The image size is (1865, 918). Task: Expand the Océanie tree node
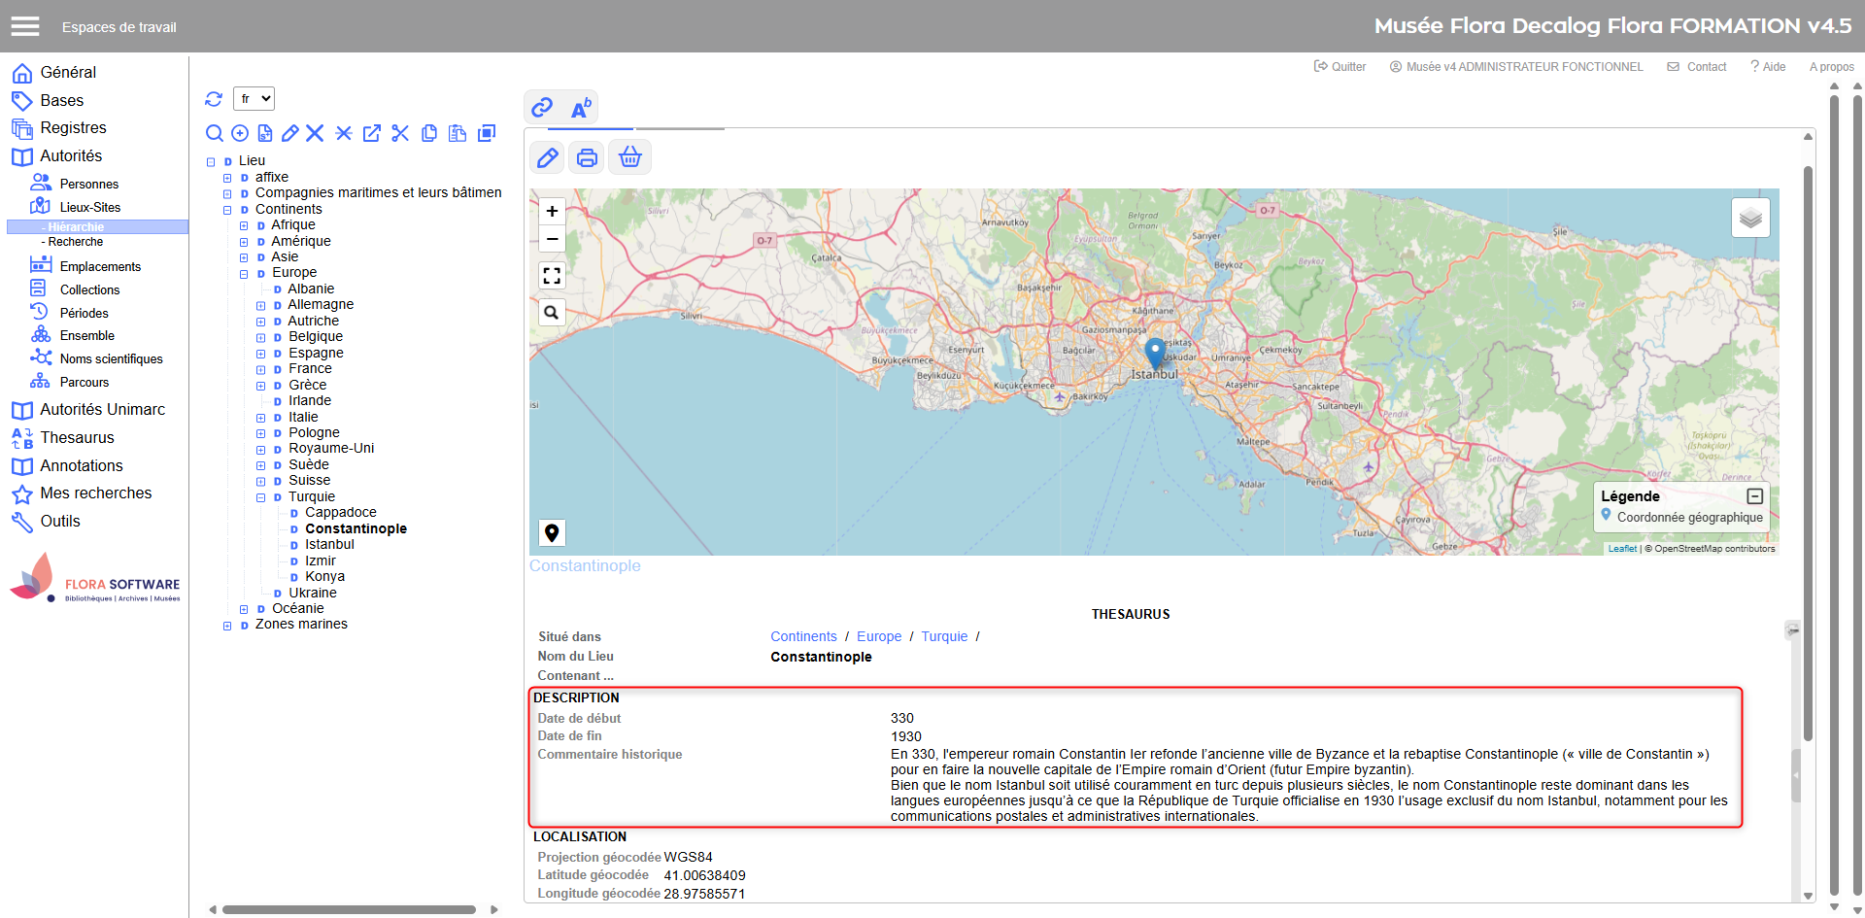click(x=244, y=609)
